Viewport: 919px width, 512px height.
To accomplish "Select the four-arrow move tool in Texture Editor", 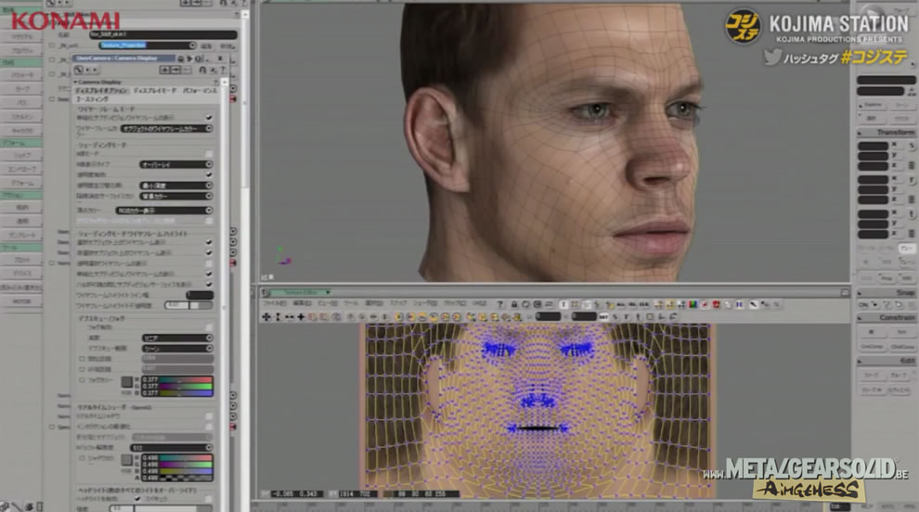I will pyautogui.click(x=266, y=317).
